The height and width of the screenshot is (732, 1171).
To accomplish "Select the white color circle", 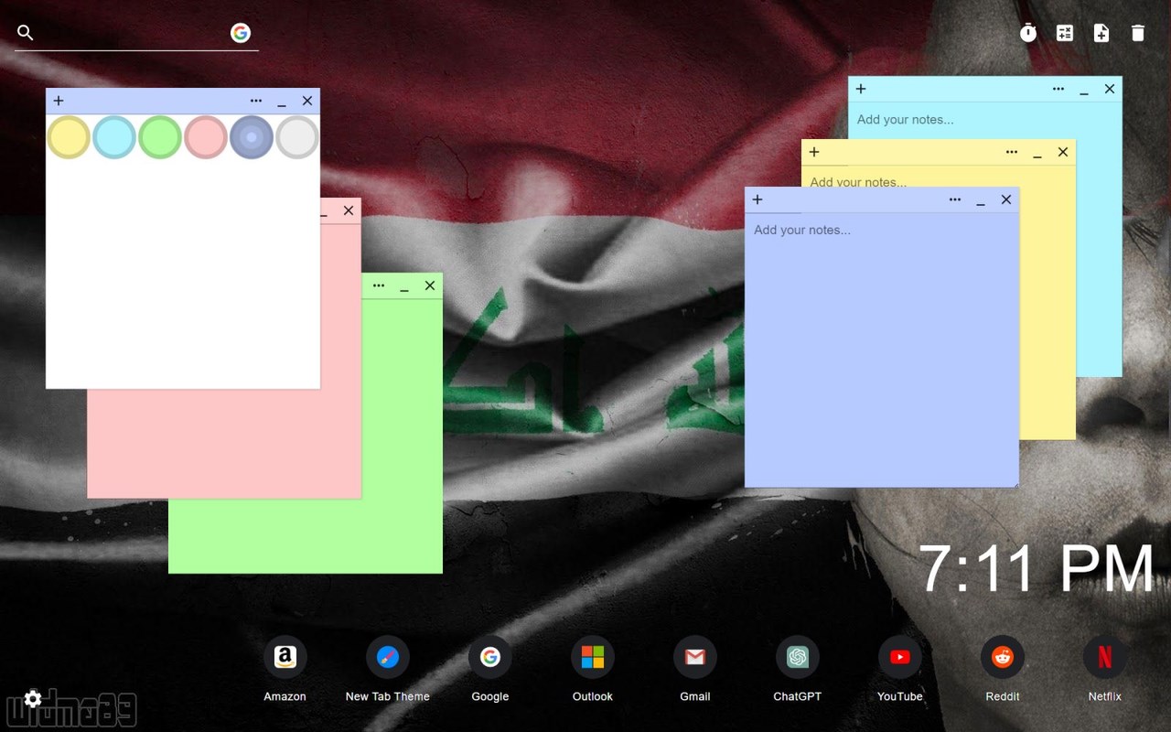I will point(297,137).
